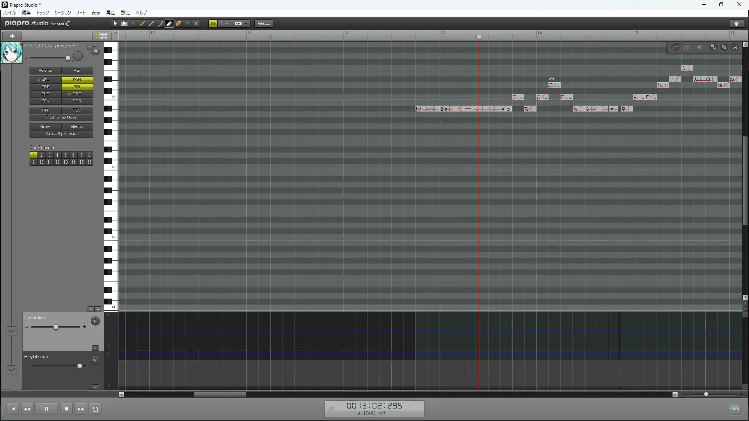
Task: Enable the BRE parameter button
Action: [x=45, y=87]
